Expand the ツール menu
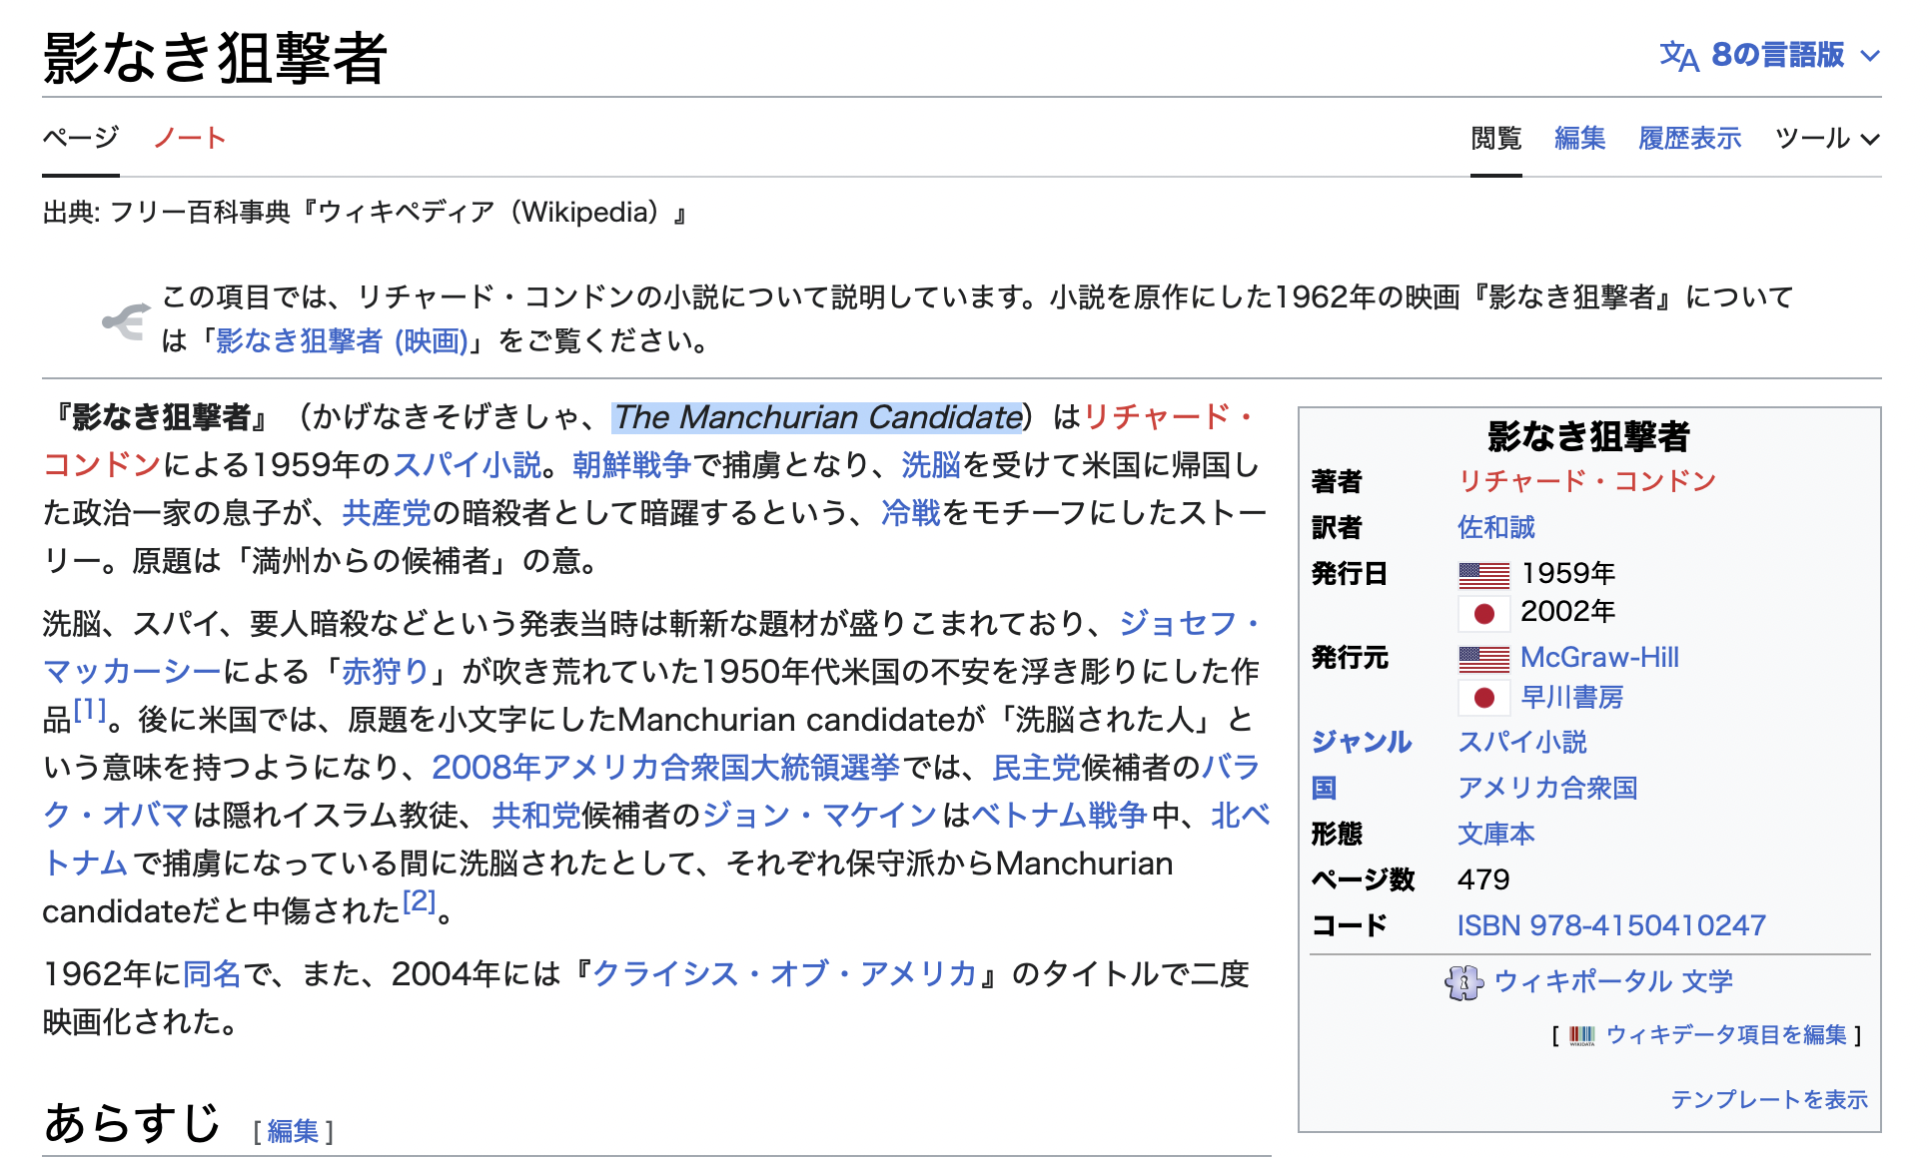 pos(1827,138)
